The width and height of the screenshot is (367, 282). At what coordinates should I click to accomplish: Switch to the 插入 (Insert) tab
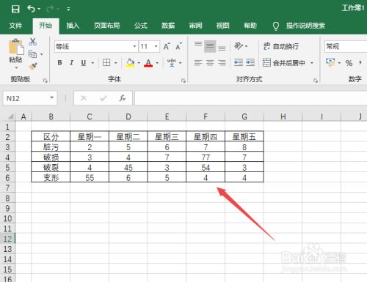point(73,26)
